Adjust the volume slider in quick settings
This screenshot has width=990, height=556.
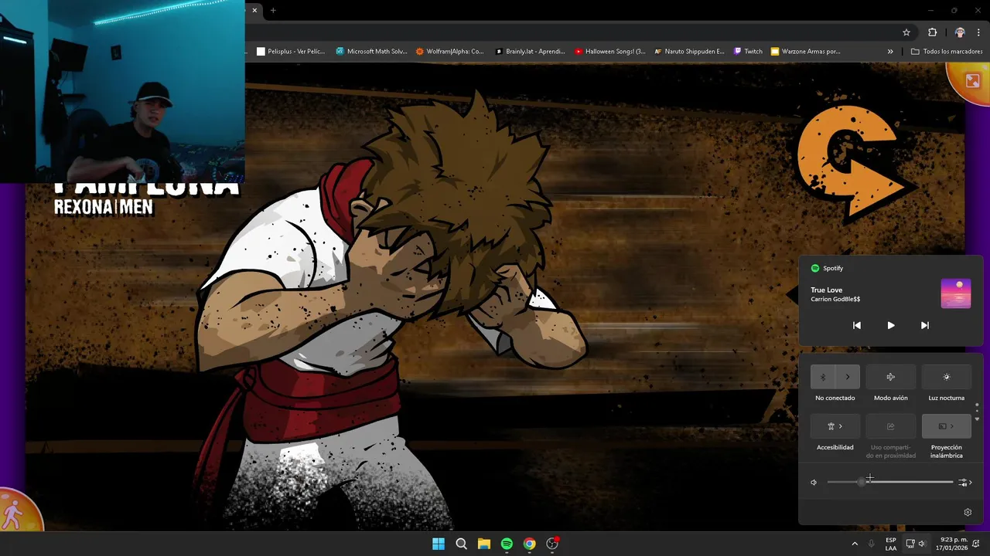click(x=890, y=482)
